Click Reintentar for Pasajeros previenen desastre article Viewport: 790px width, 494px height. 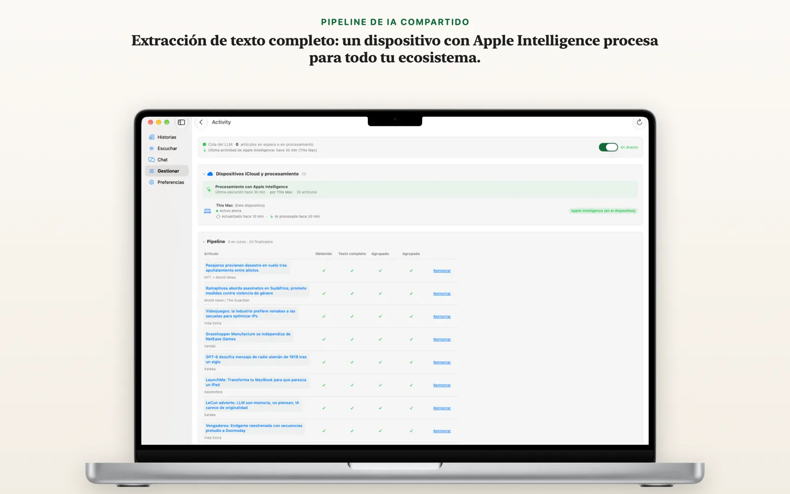click(442, 271)
